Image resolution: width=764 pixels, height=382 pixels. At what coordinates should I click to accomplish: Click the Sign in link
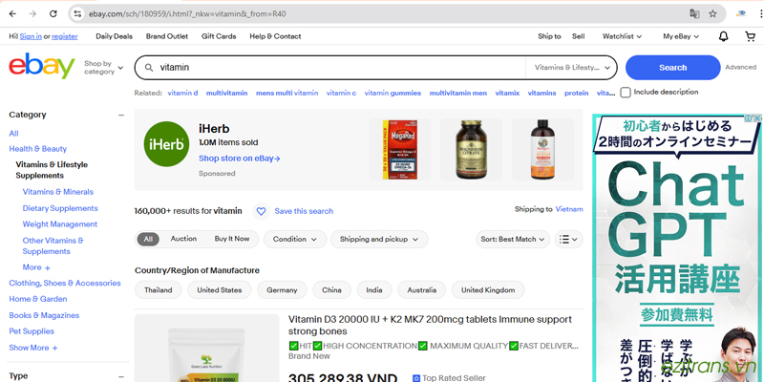tap(31, 36)
